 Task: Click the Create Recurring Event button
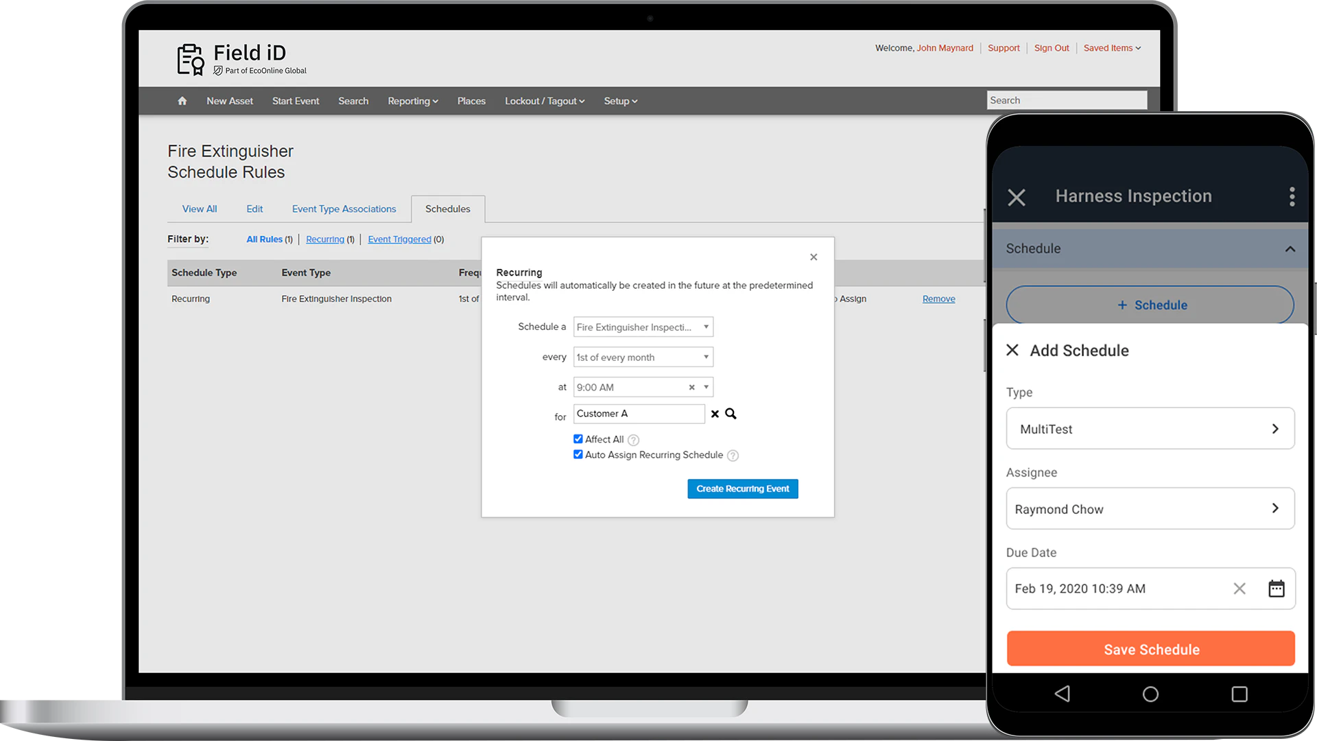pyautogui.click(x=742, y=489)
